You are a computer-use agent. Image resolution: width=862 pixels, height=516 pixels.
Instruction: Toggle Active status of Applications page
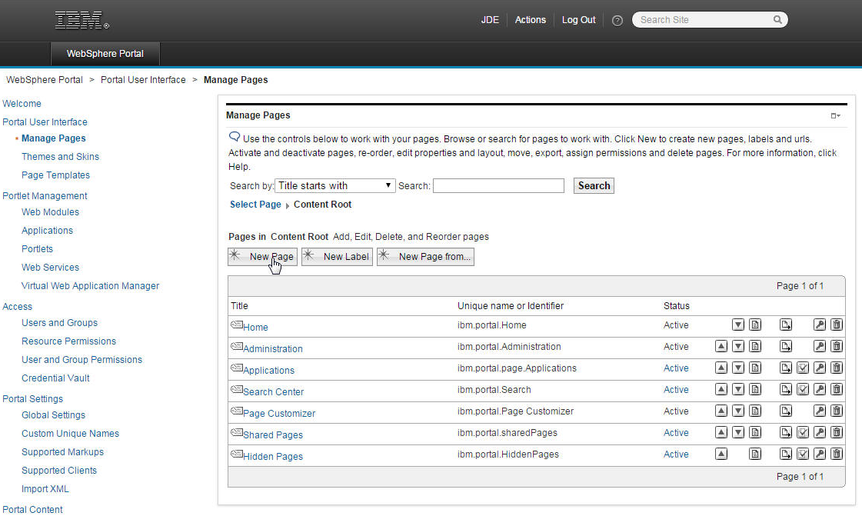[676, 368]
